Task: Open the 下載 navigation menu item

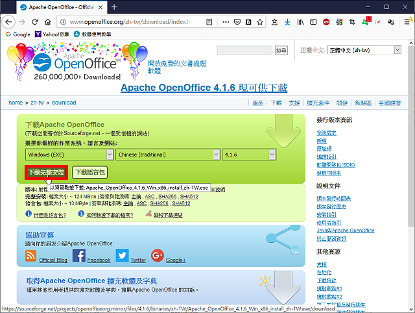Action: coord(276,103)
